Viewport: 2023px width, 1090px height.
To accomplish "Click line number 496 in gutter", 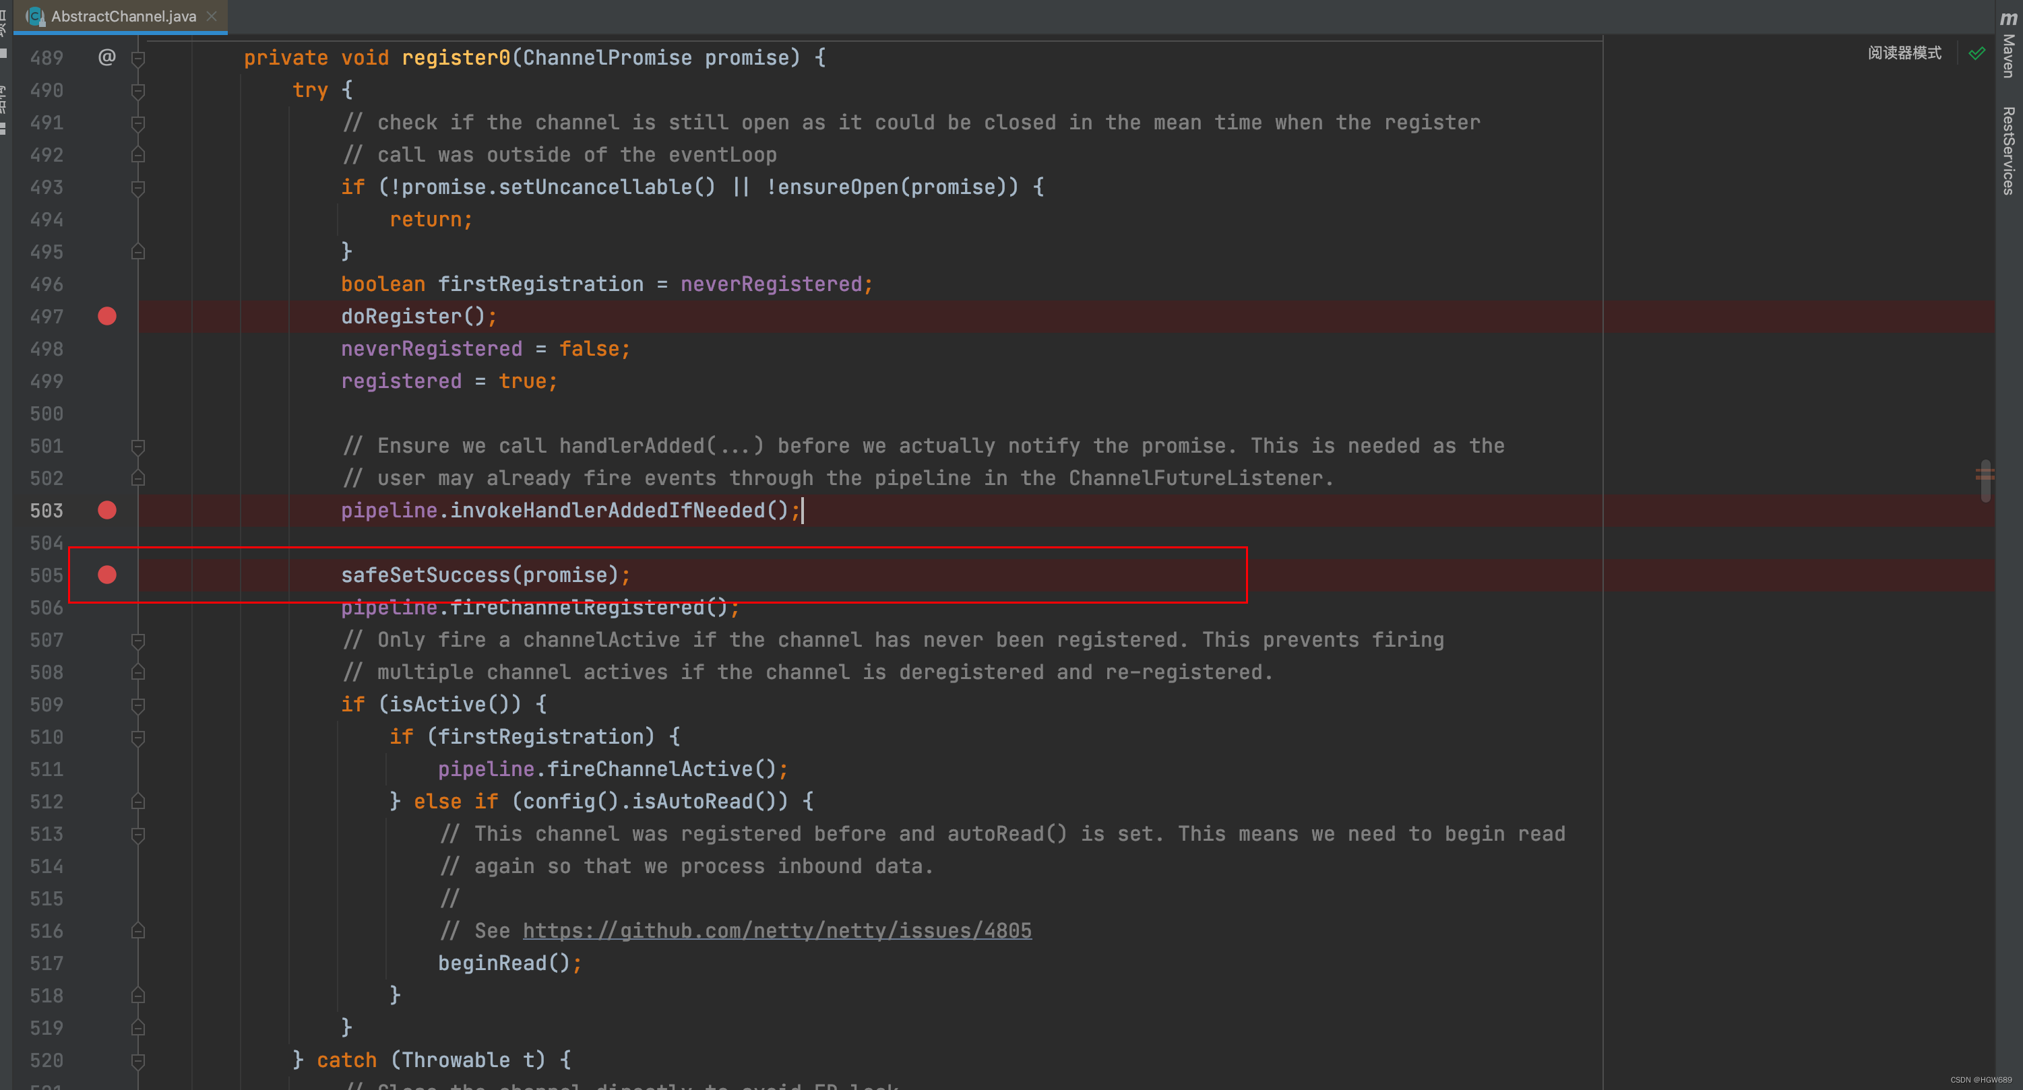I will 46,284.
